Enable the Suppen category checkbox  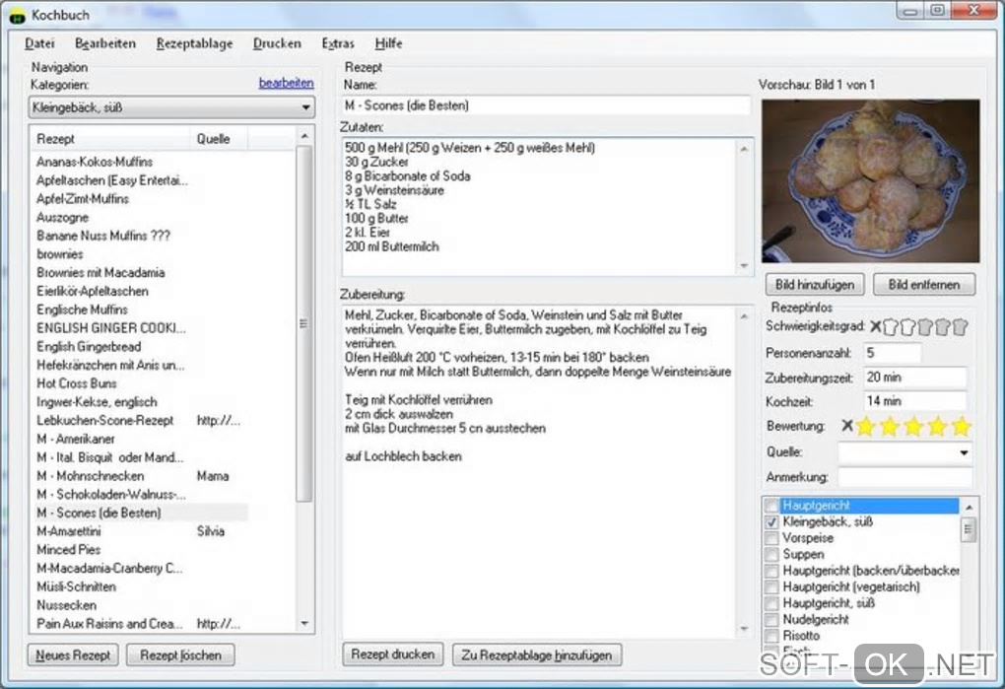771,555
